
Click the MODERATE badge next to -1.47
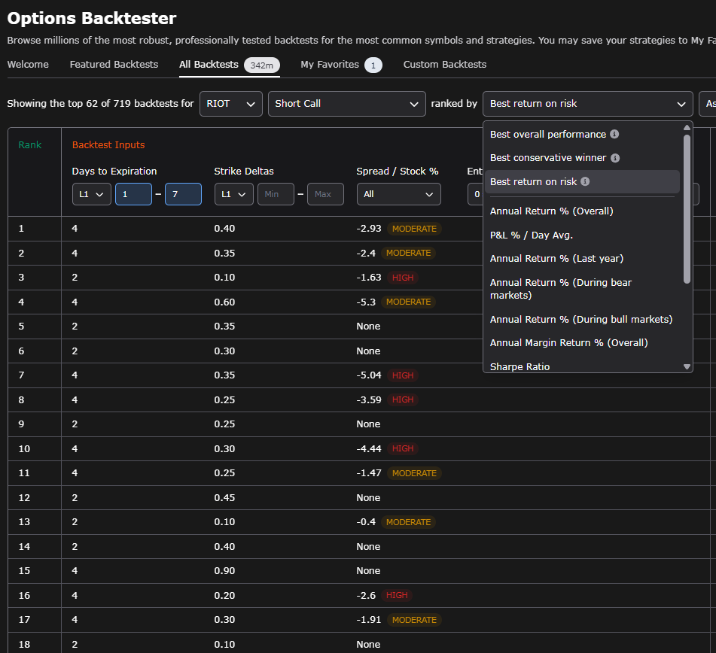(414, 473)
